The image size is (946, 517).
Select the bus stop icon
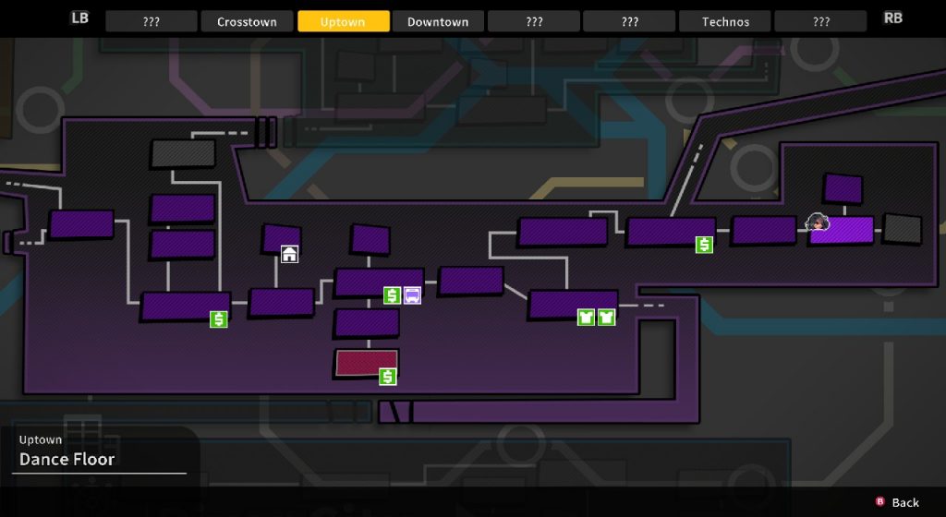(412, 295)
